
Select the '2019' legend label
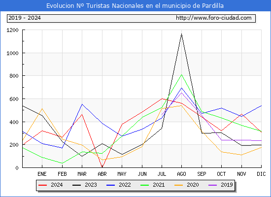[227, 185]
